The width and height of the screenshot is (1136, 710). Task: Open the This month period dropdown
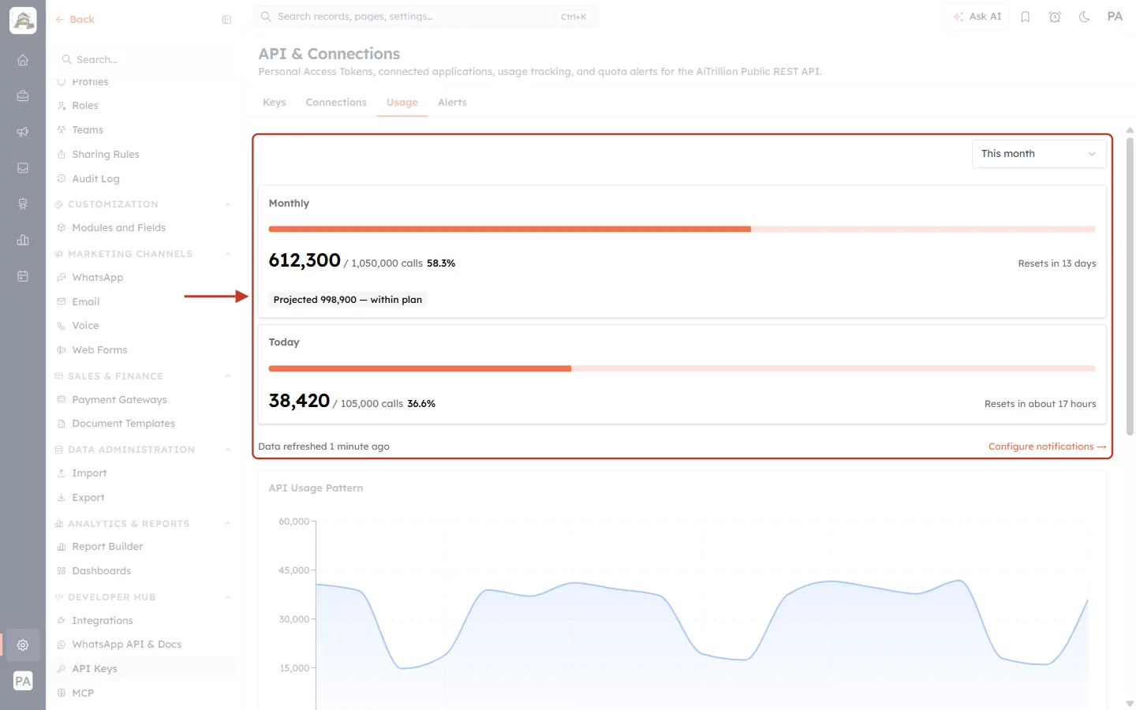pyautogui.click(x=1039, y=154)
